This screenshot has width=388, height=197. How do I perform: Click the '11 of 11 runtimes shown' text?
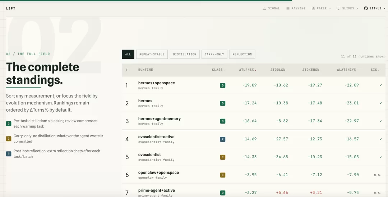pos(363,56)
